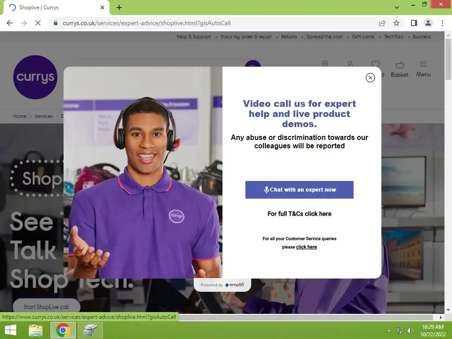Visit the TechTalk link

pos(393,37)
